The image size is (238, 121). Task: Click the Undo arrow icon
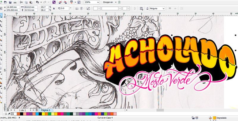(37, 2)
